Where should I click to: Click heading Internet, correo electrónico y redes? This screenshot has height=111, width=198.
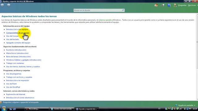[19, 91]
